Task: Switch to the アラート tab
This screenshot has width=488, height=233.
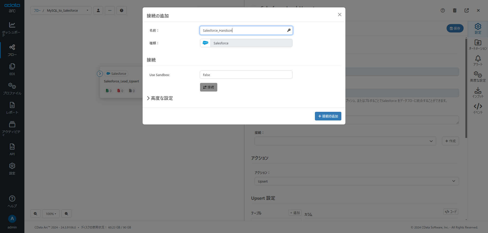Action: (478, 61)
